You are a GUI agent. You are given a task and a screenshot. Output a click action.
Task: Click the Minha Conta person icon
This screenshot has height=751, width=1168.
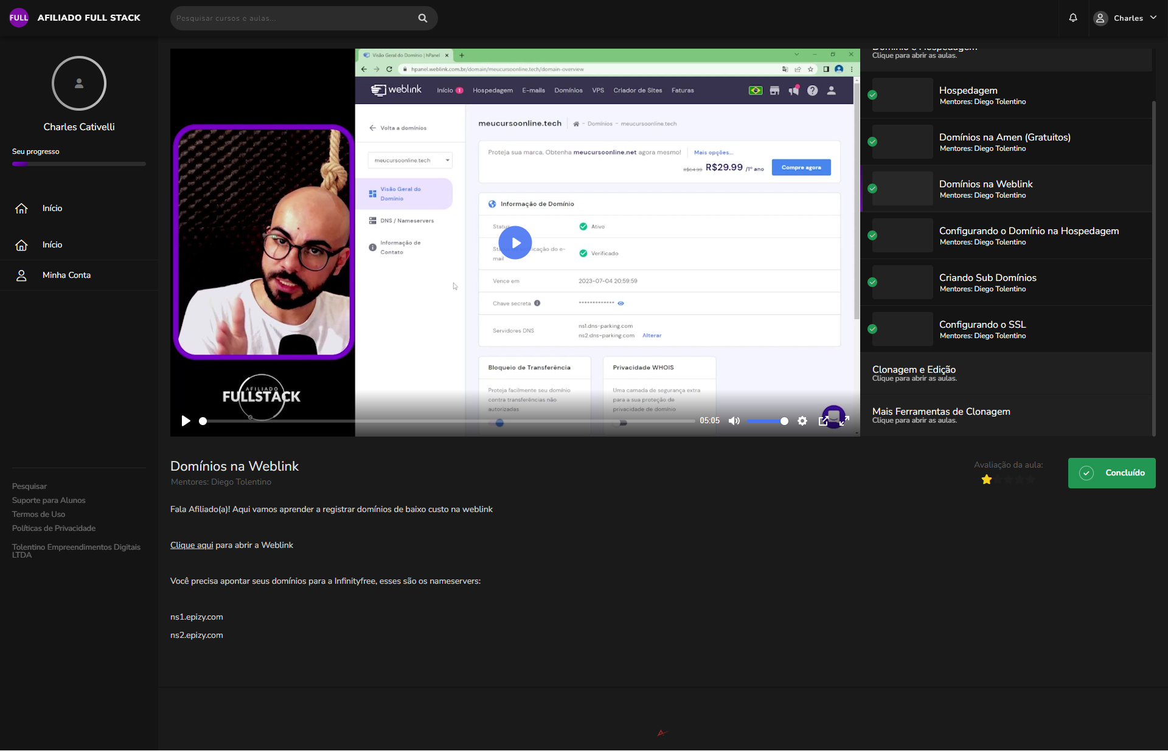(21, 275)
